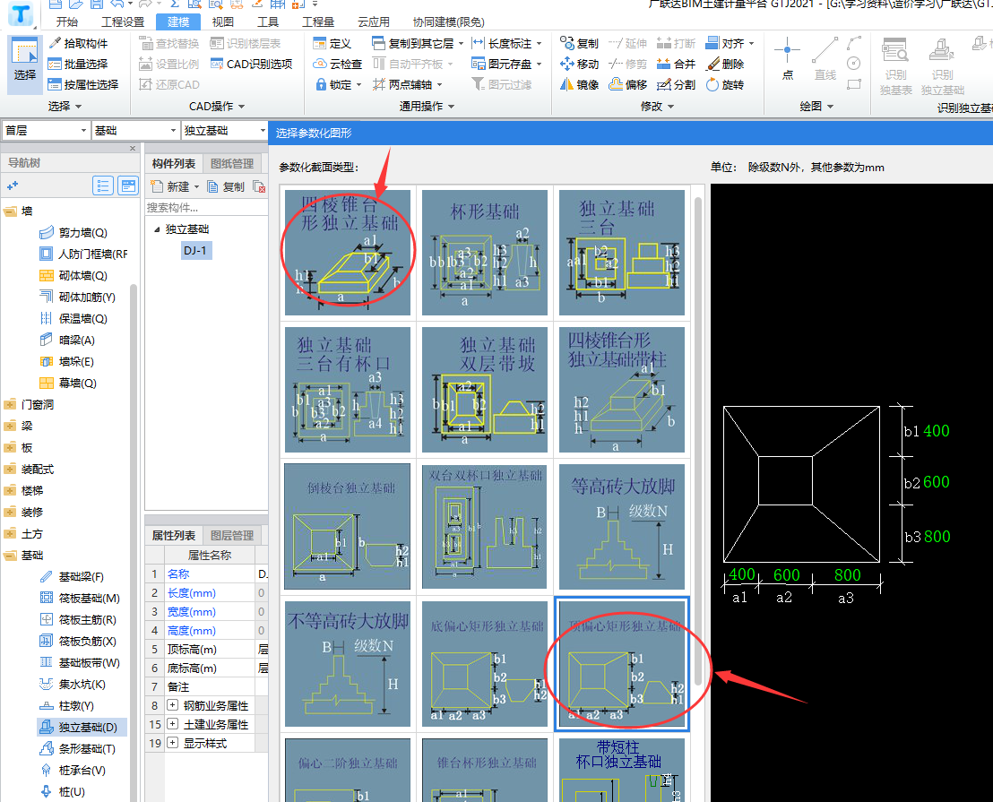Switch the navigation tree to panel view icon

[128, 185]
